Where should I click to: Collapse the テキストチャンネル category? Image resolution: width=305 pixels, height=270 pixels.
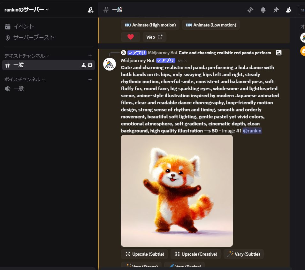click(x=26, y=56)
